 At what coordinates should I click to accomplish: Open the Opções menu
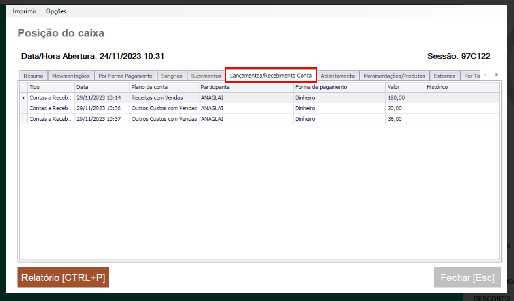[x=56, y=11]
